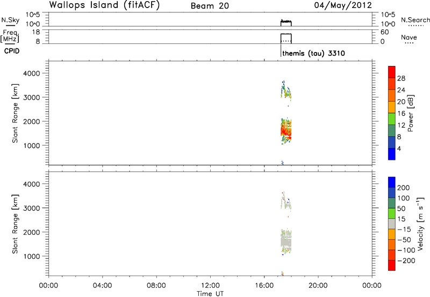The image size is (430, 297).
Task: Pick the top red segment above 28 dB
Action: (x=392, y=72)
